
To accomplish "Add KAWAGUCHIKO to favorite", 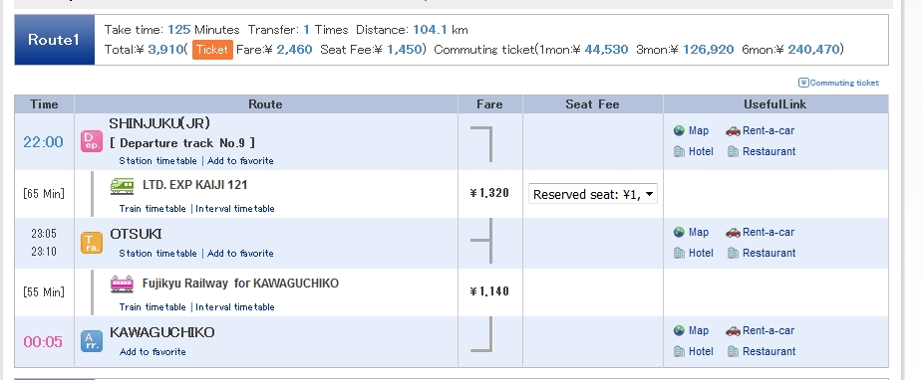I will (x=153, y=352).
